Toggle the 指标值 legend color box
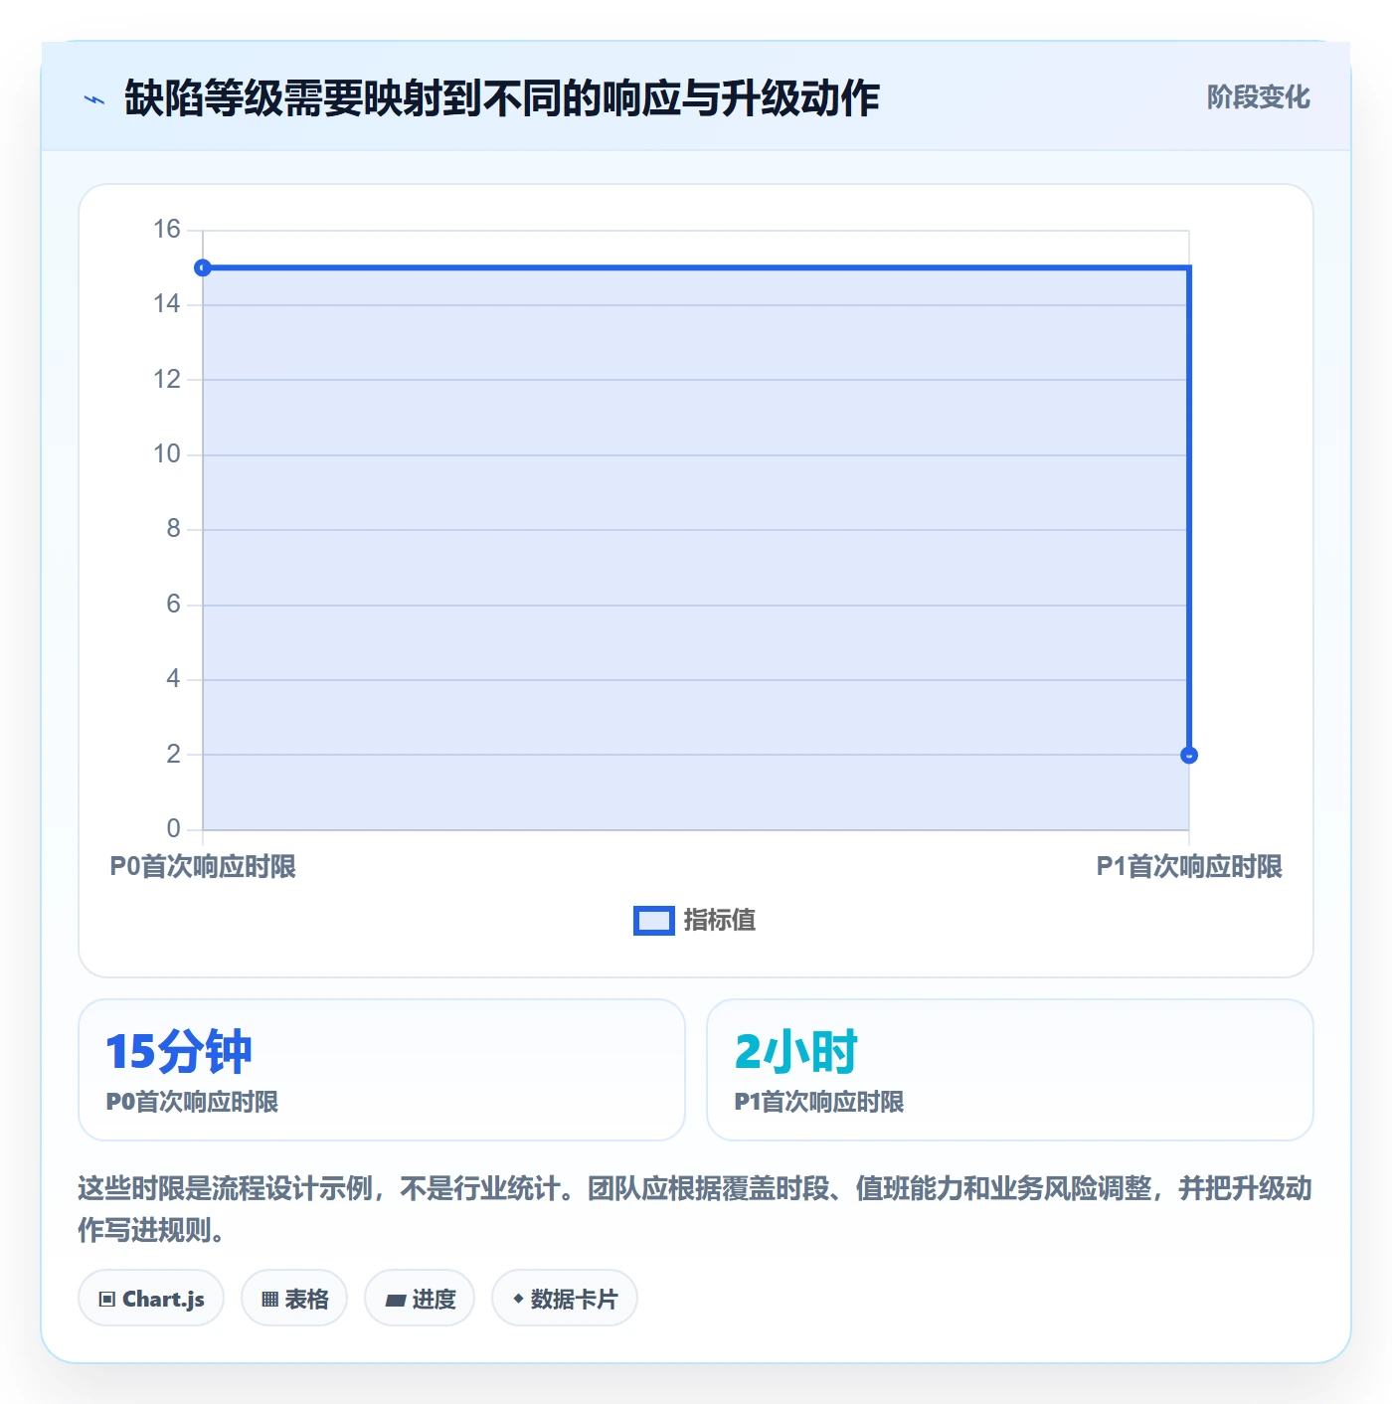Viewport: 1392px width, 1404px height. click(653, 921)
